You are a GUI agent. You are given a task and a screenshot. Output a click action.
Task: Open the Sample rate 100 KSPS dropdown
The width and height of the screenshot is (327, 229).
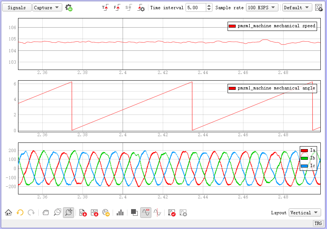[x=262, y=8]
